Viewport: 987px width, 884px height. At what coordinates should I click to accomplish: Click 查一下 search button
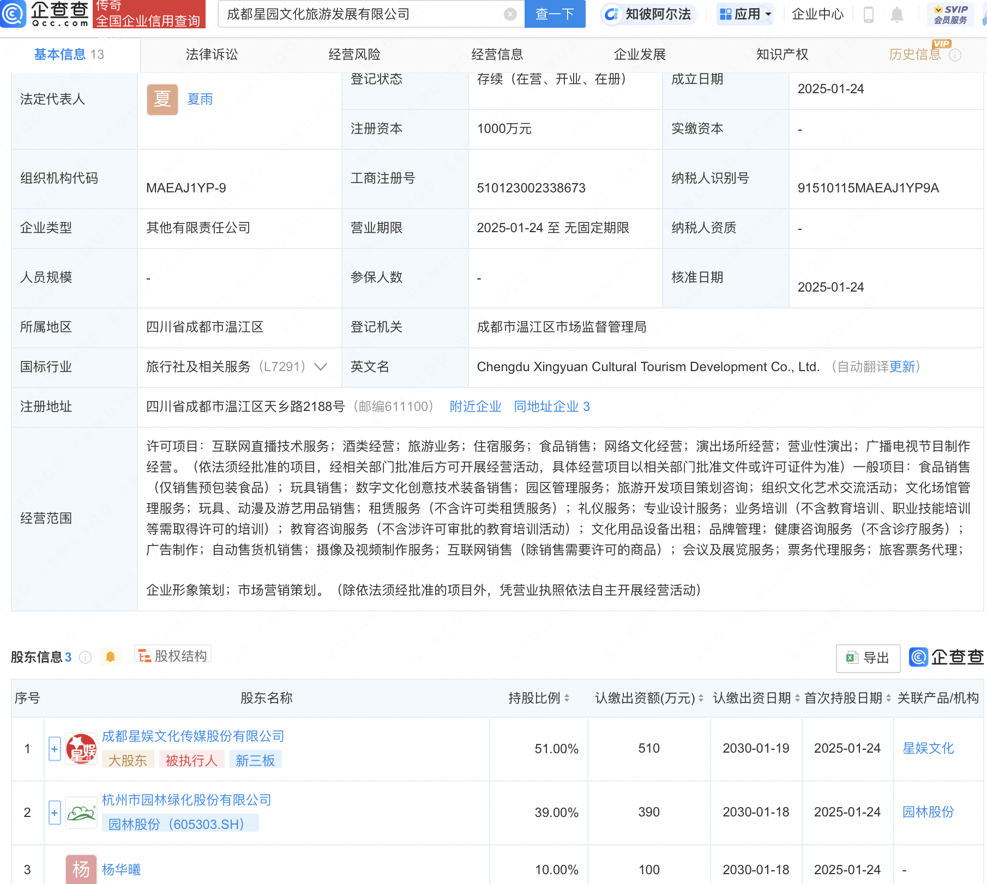coord(555,14)
